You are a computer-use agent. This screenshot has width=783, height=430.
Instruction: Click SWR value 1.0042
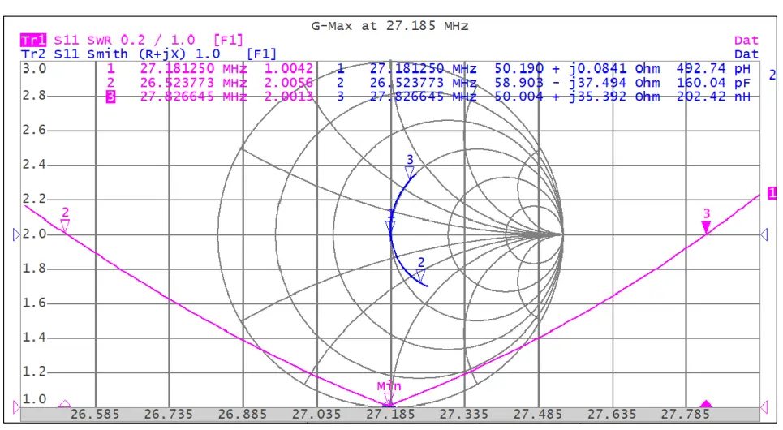[x=289, y=68]
